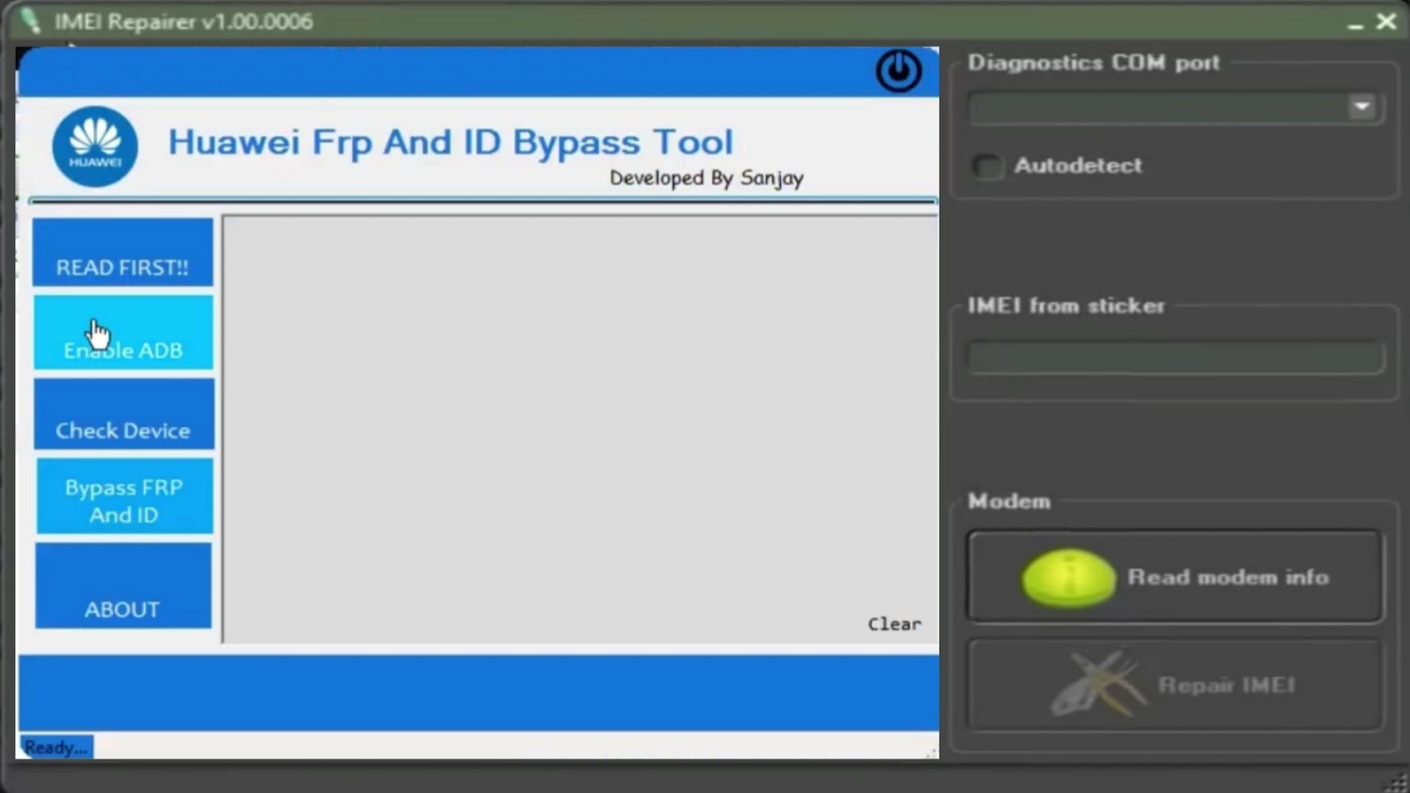Screen dimensions: 1410x793
Task: Close the IMEI Repairer window
Action: pos(1386,21)
